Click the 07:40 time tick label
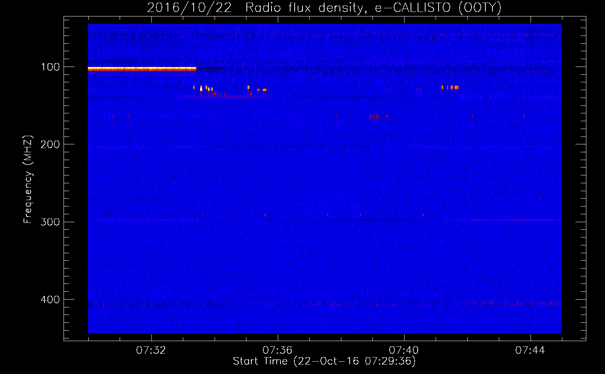Viewport: 605px width, 374px height. (x=404, y=350)
